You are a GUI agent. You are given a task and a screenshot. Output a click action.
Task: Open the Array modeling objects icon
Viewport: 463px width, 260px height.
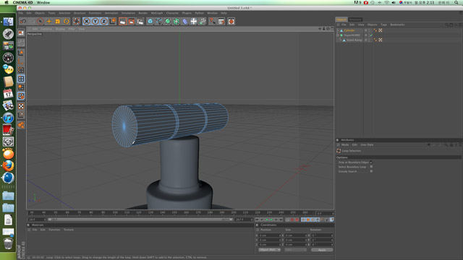tap(176, 21)
